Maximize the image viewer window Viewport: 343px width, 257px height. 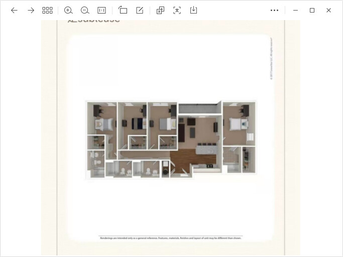[x=312, y=10]
